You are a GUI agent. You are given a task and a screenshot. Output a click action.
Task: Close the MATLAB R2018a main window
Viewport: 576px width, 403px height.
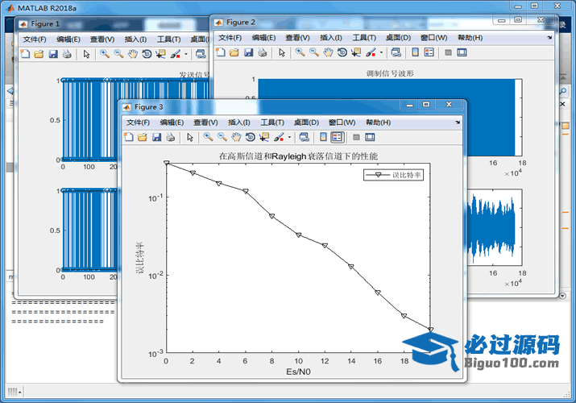point(557,6)
